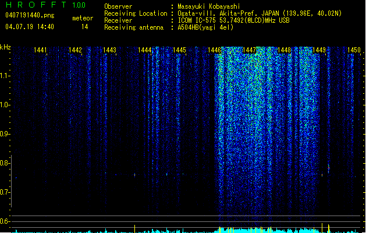Click time marker 1449

tap(319, 50)
